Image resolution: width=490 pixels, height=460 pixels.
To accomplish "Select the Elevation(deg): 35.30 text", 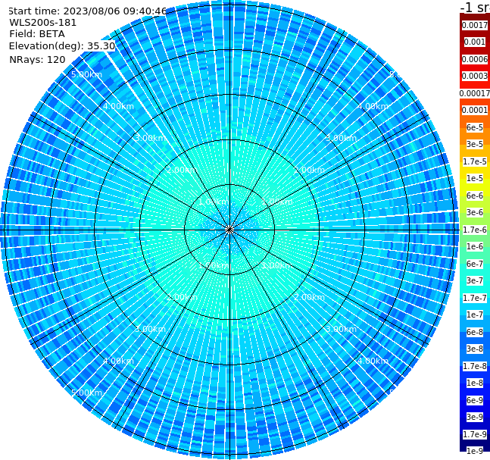I will click(62, 46).
